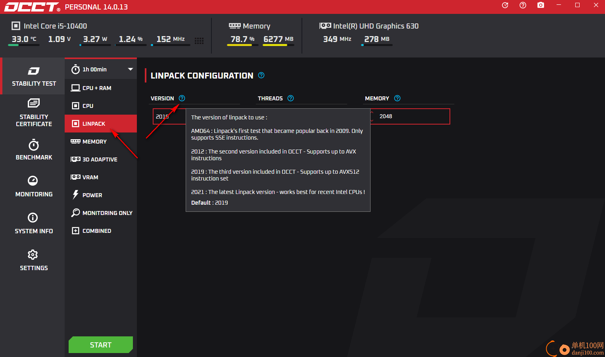Click the 152 MHz CPU frequency reading
This screenshot has width=605, height=357.
(171, 39)
